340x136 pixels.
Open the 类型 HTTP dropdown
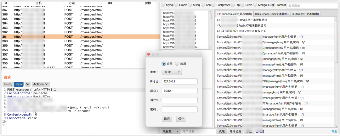(x=172, y=72)
